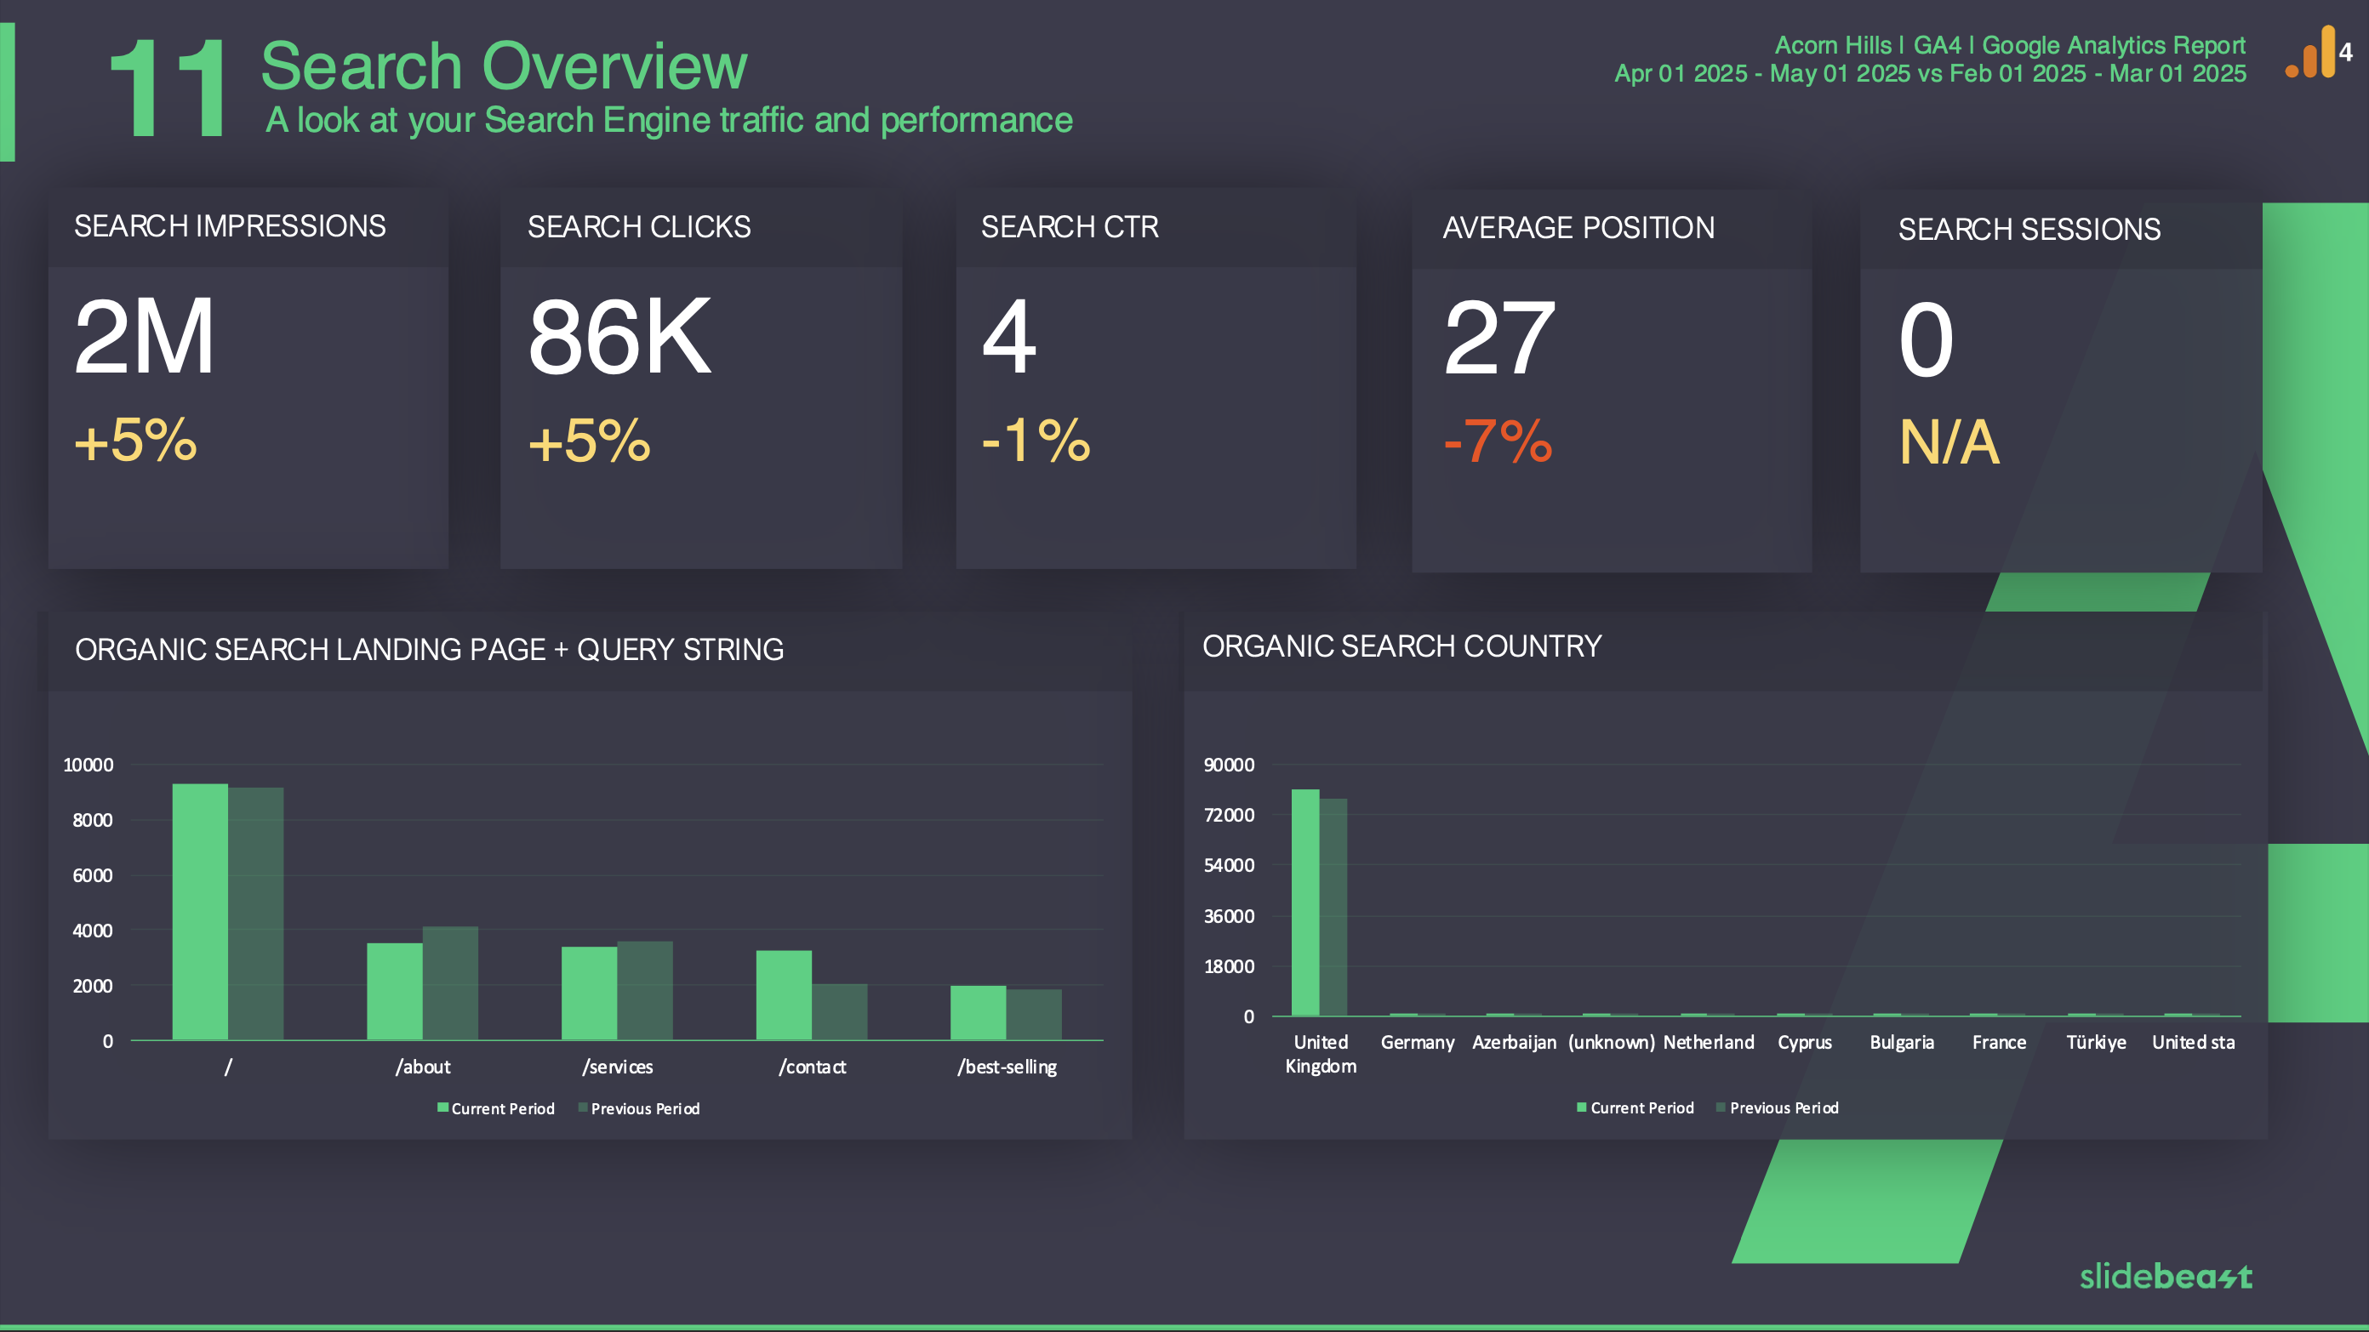Click the previous period bar for /about

(x=451, y=983)
